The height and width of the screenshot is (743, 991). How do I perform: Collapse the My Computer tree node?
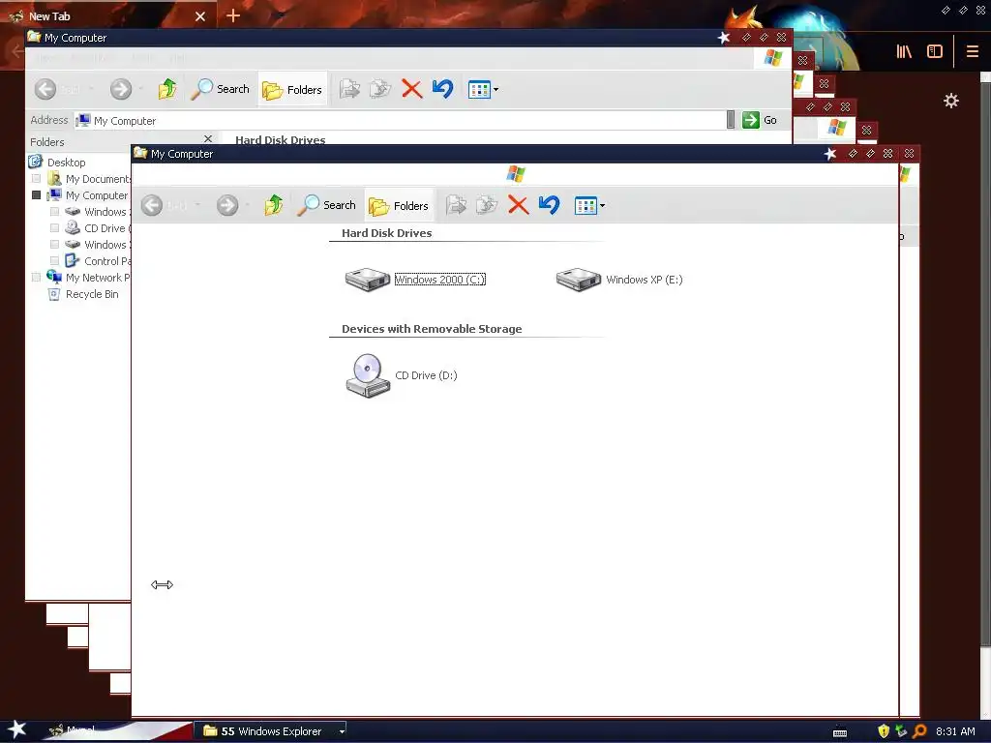pyautogui.click(x=37, y=195)
